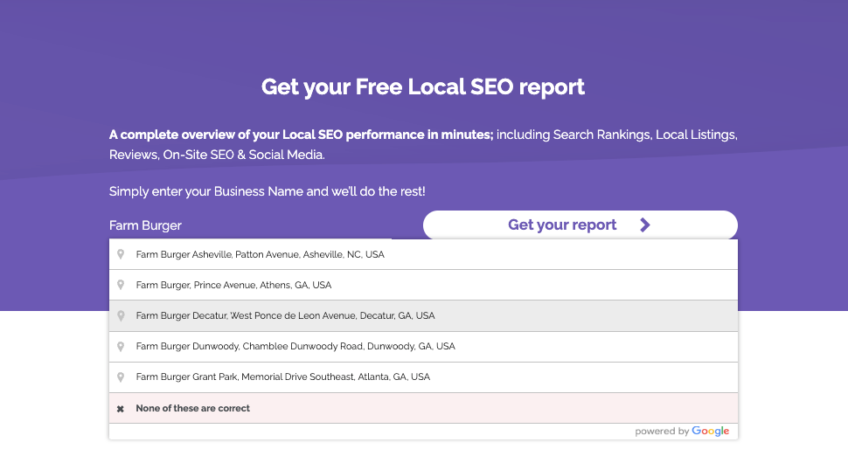
Task: Click the text Simply enter your Business Name
Action: [268, 191]
